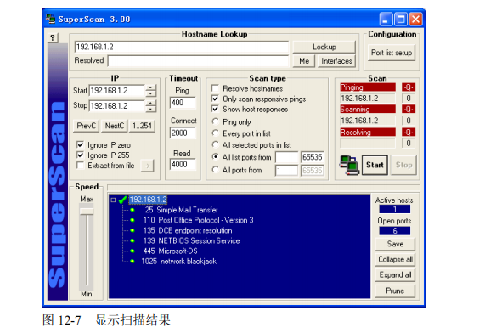This screenshot has width=485, height=333.
Task: Select 139 NETBIOS Session Service row
Action: point(191,240)
